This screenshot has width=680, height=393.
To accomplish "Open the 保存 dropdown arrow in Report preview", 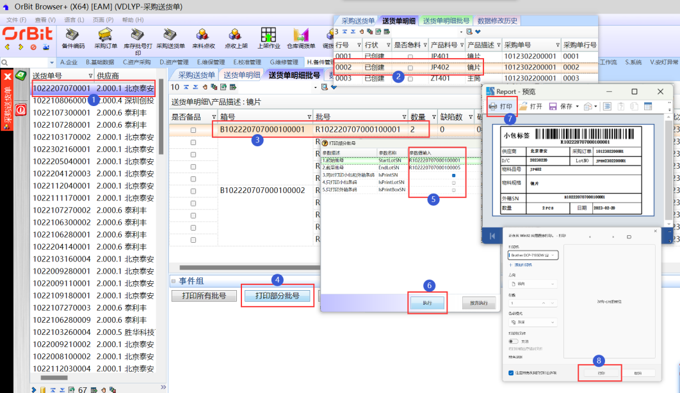I will [577, 107].
